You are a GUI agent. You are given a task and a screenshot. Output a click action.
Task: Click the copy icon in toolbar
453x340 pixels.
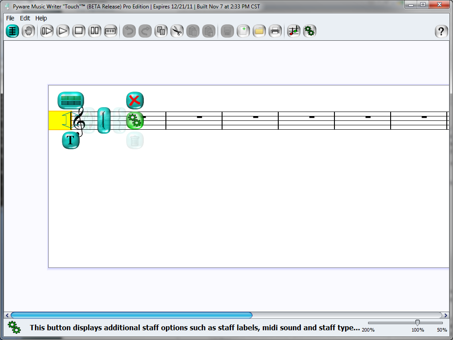tap(161, 31)
